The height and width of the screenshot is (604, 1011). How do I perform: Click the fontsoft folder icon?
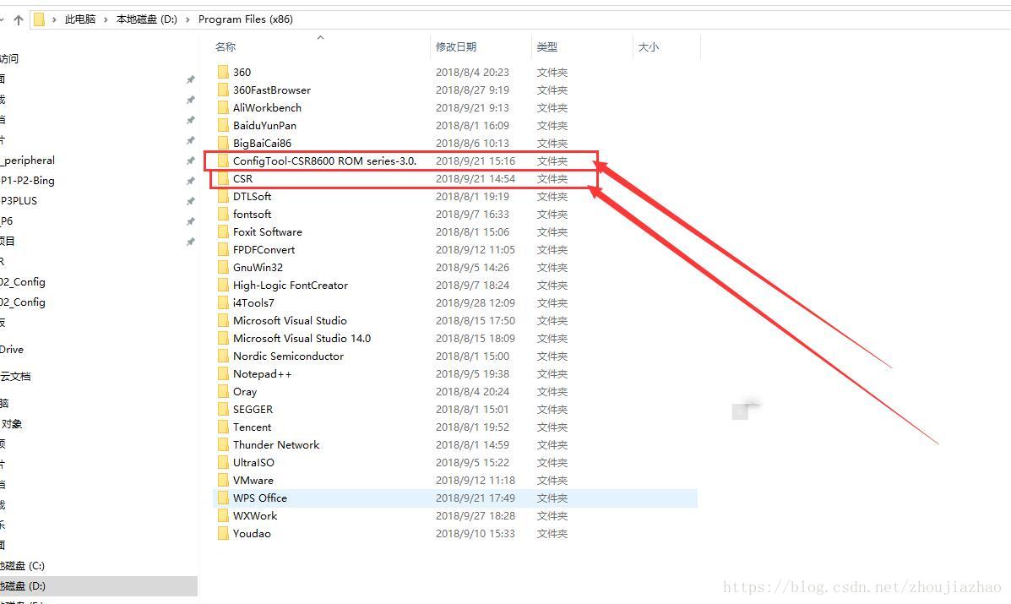[223, 214]
